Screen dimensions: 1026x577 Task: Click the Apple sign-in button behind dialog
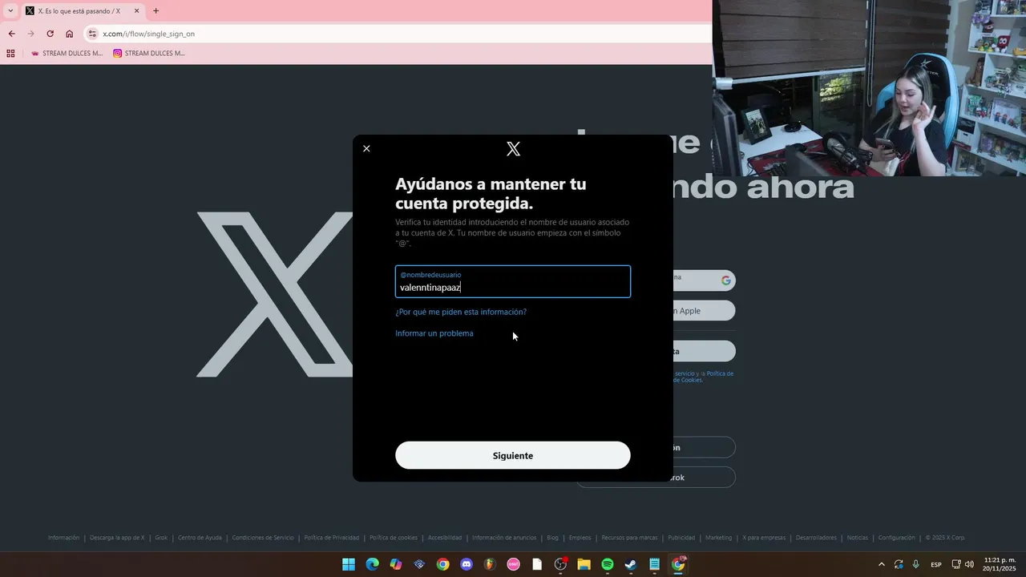click(704, 311)
